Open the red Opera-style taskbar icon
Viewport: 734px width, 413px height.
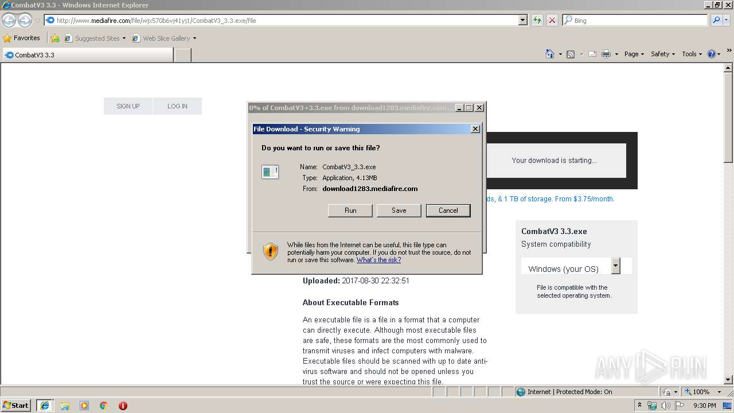[123, 406]
